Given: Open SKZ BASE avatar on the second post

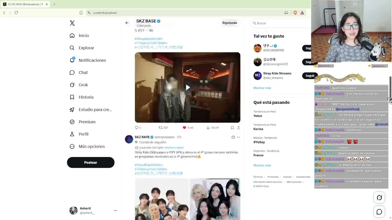Looking at the screenshot, I should (x=129, y=139).
